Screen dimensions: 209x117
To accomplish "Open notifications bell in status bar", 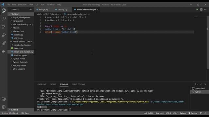I will click(205, 113).
